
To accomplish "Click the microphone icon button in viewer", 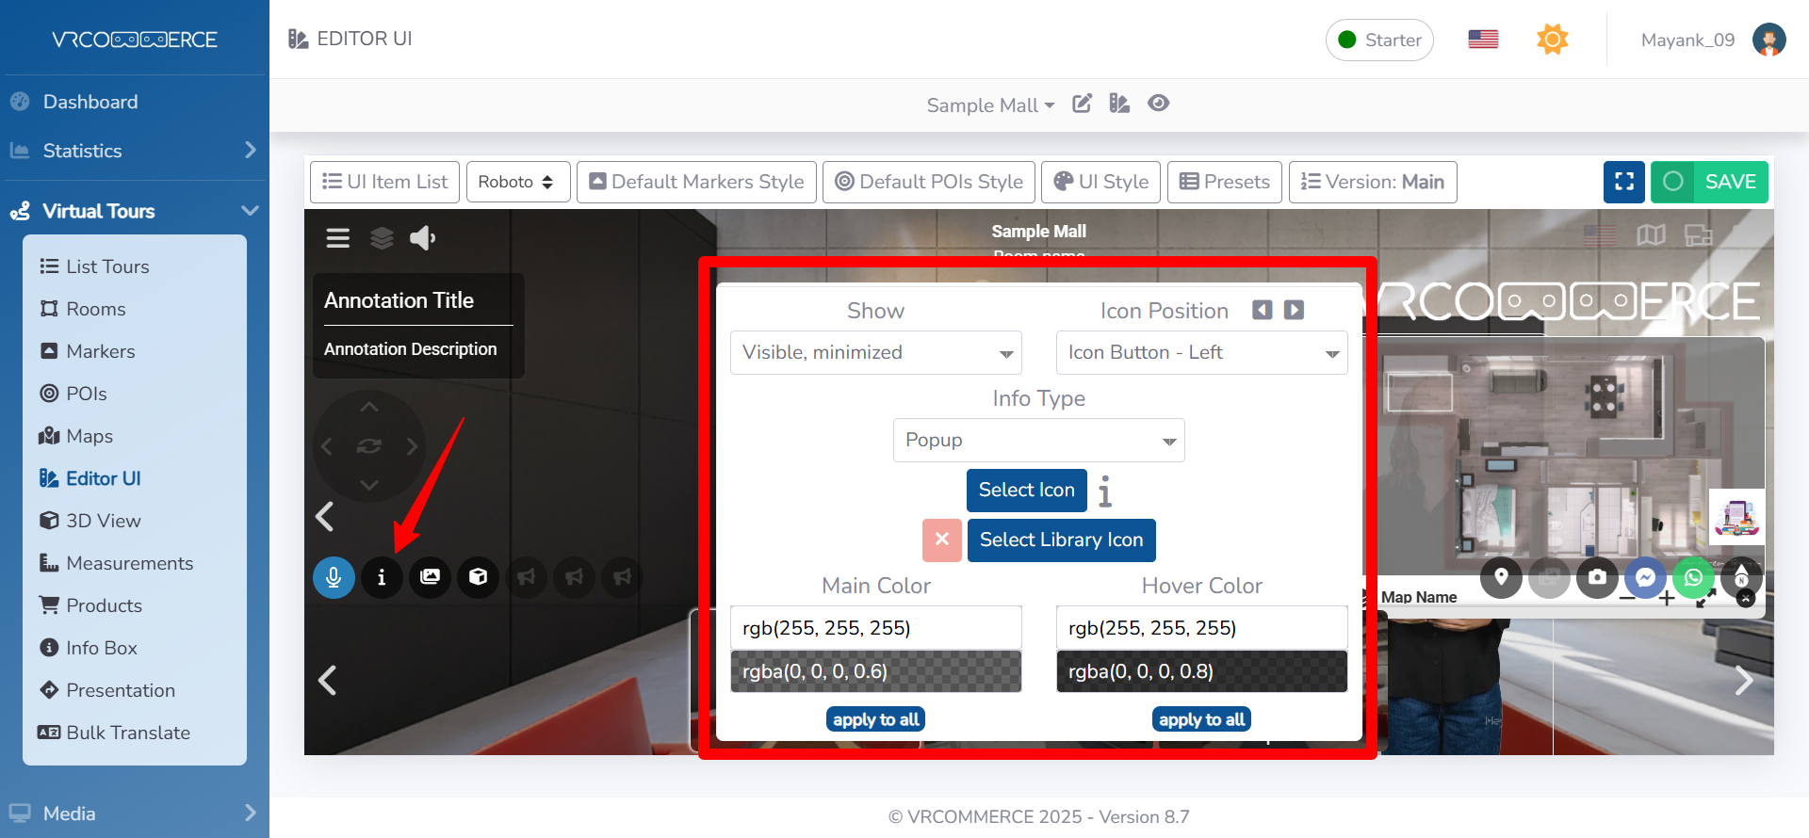I will (x=334, y=577).
